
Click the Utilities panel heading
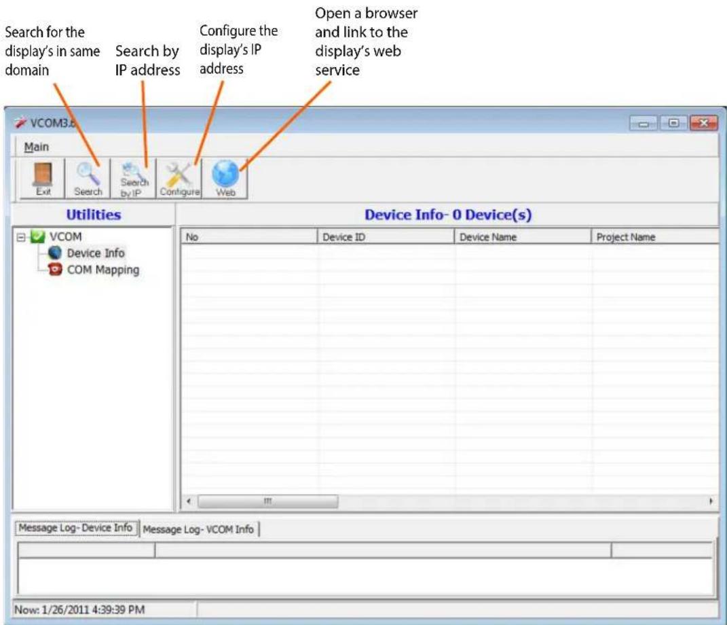(x=93, y=215)
